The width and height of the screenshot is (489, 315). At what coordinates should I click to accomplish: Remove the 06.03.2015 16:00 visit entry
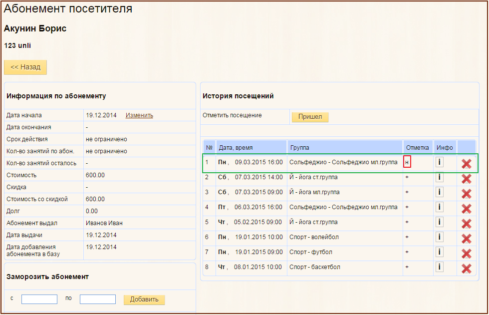466,208
